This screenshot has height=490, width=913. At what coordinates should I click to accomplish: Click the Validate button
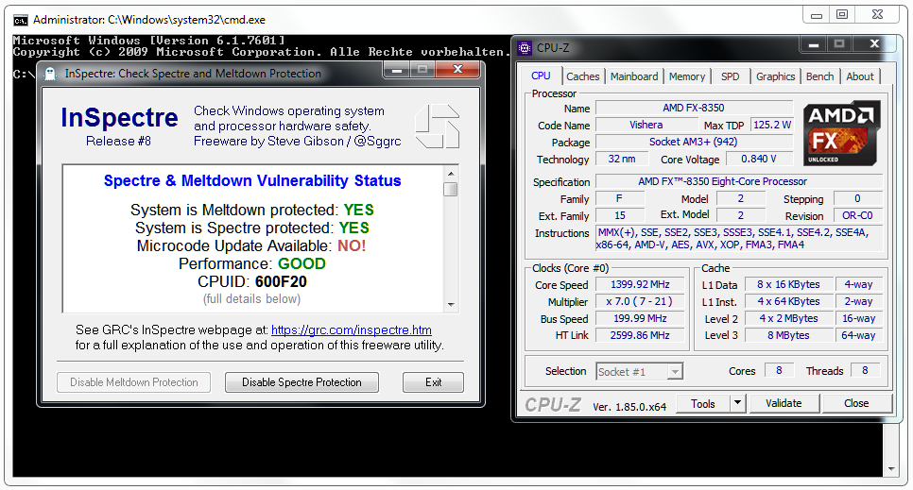click(784, 403)
